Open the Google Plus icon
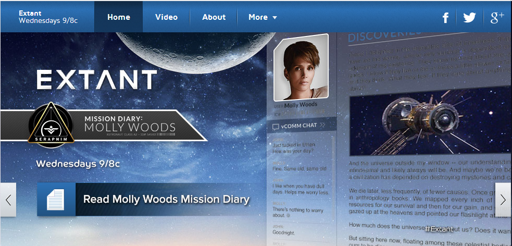The height and width of the screenshot is (246, 512). tap(497, 17)
